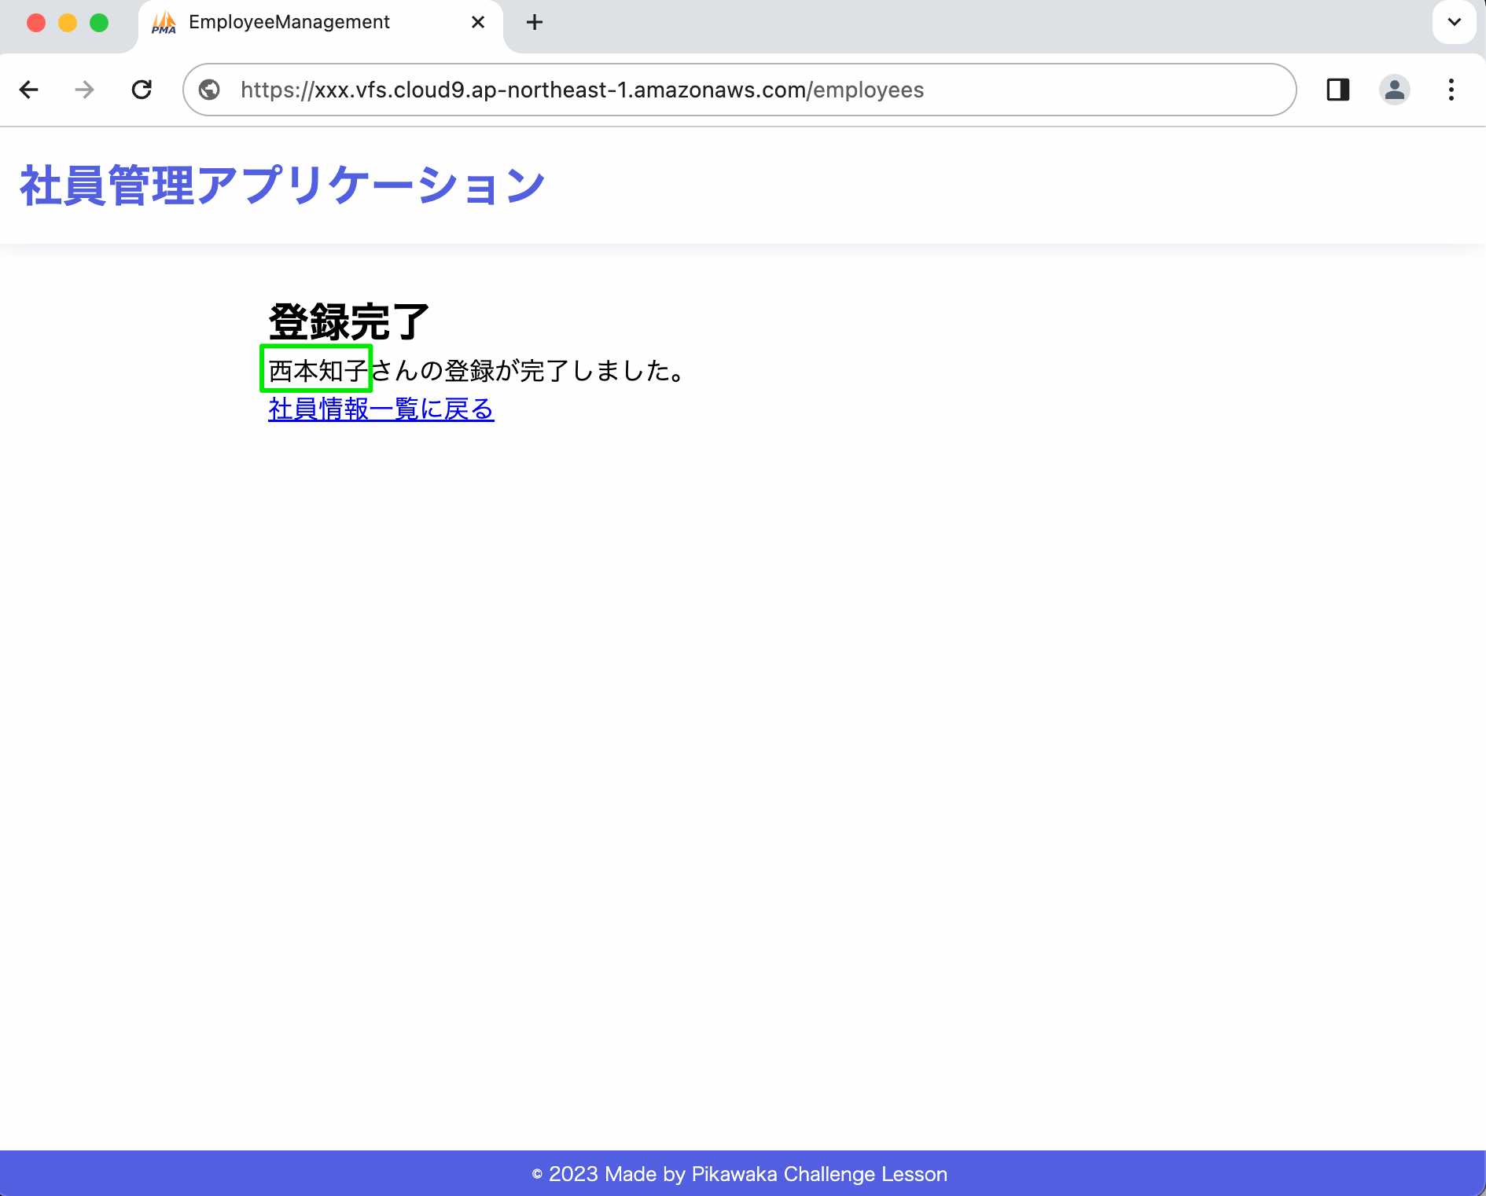This screenshot has width=1486, height=1196.
Task: Select the EmployeeManagement tab
Action: pyautogui.click(x=289, y=22)
